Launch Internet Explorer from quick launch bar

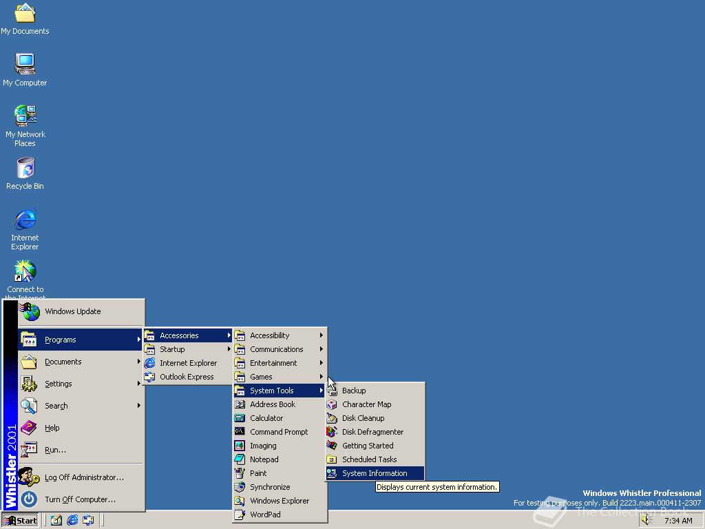click(x=72, y=521)
